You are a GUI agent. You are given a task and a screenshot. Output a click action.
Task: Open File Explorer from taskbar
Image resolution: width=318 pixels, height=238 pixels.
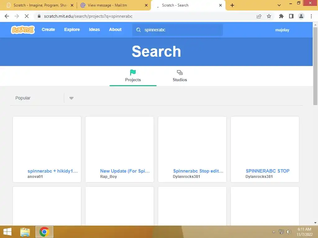[25, 232]
